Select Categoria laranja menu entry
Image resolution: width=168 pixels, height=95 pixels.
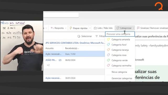tap(120, 50)
